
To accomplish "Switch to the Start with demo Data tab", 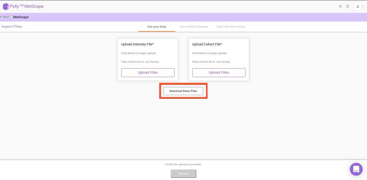I will point(231,27).
